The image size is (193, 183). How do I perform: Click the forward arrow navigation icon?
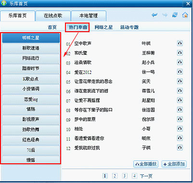click(x=165, y=15)
